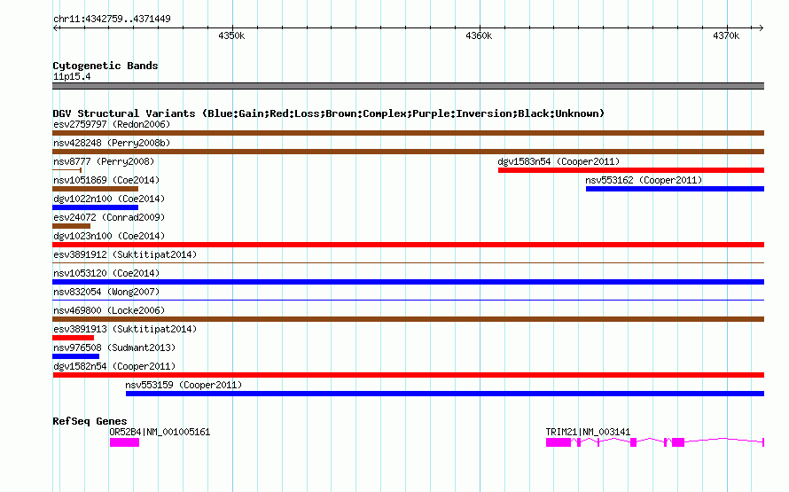
Task: Click the chr11:4342759..4371449 coordinate label
Action: pos(112,19)
